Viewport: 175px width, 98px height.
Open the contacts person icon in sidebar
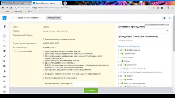4,71
